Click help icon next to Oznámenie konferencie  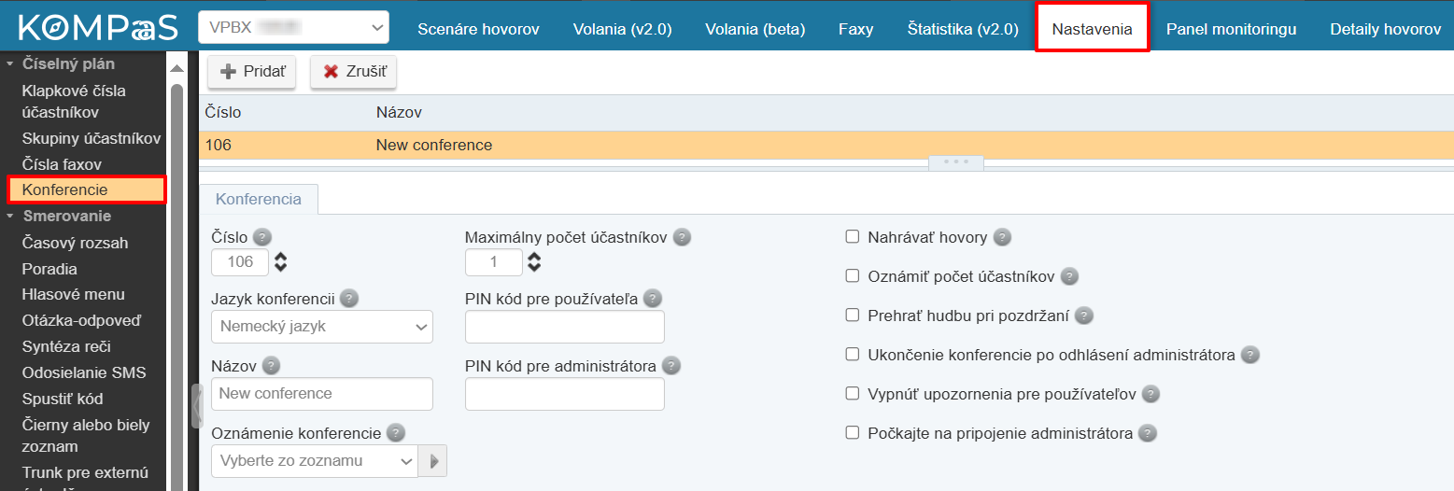[x=396, y=433]
